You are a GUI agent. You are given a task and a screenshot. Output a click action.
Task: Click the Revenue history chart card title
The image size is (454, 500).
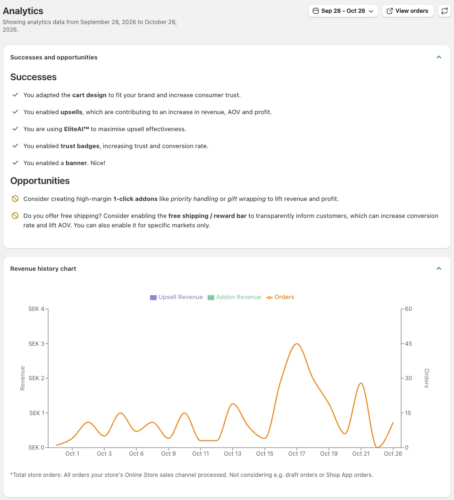pos(43,268)
